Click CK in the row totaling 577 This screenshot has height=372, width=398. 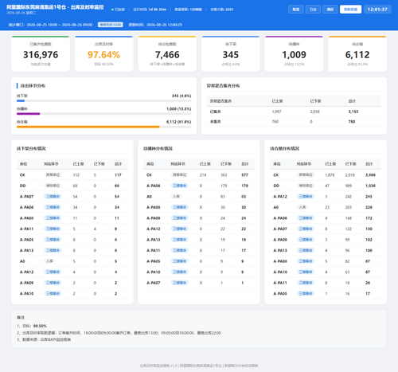pyautogui.click(x=149, y=175)
